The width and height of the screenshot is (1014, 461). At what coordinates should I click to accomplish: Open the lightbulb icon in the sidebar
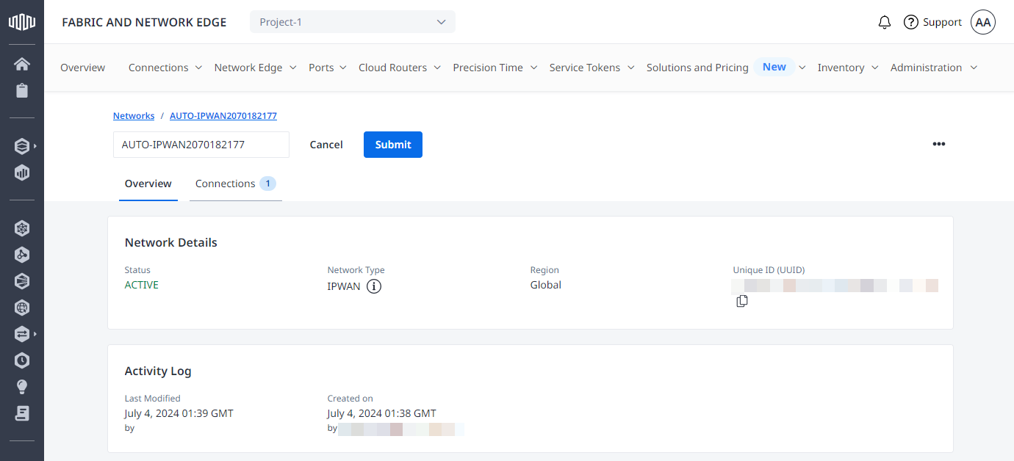point(22,387)
